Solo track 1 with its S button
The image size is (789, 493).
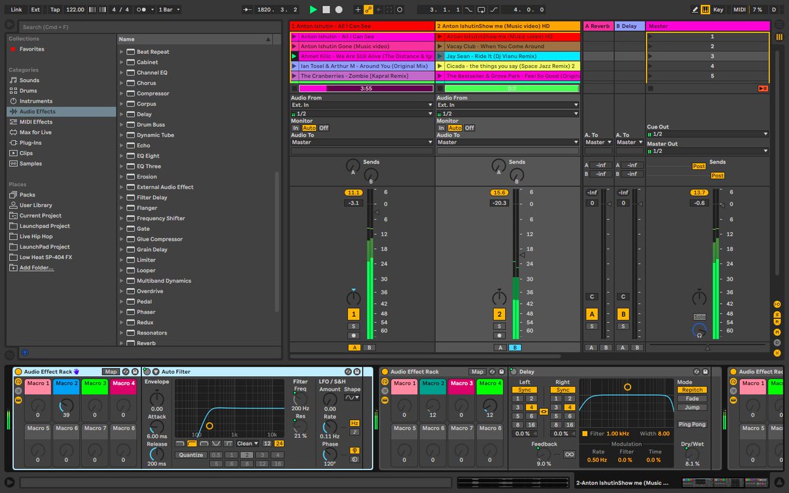354,326
